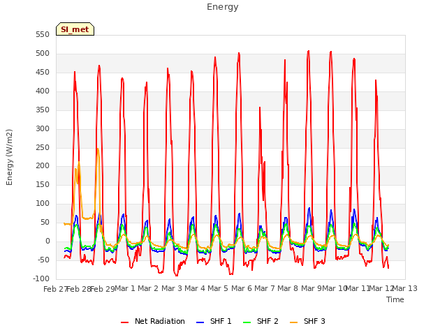Click the 500 y-axis tick label

(43, 54)
